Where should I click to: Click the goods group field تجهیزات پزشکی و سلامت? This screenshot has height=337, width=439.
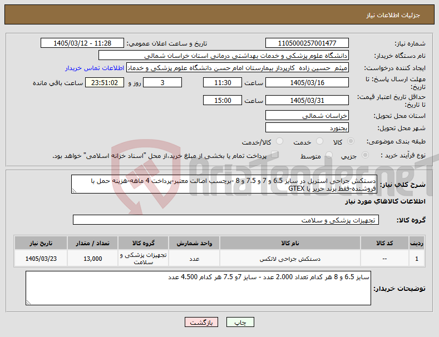coord(226,220)
